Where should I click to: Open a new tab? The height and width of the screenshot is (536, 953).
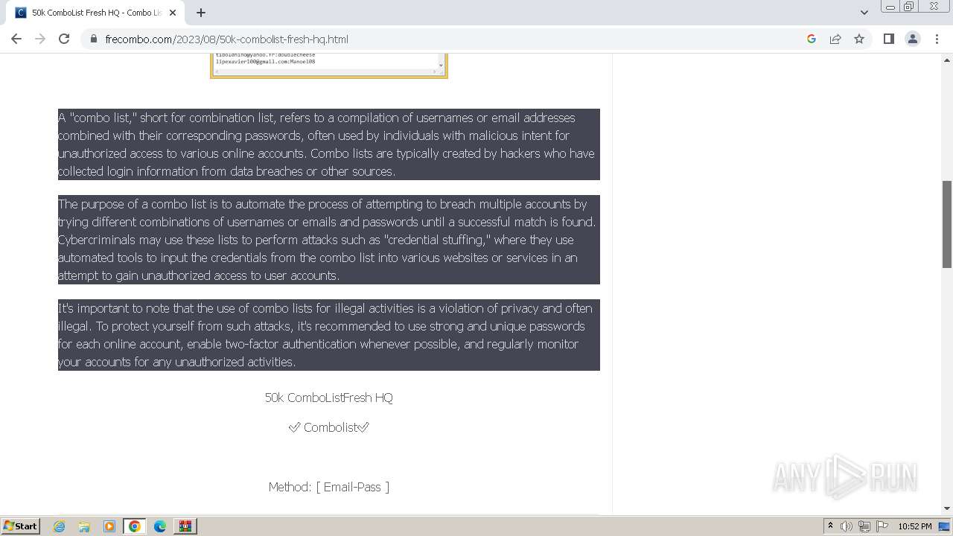click(x=201, y=13)
